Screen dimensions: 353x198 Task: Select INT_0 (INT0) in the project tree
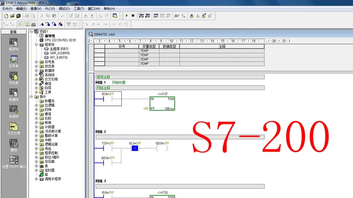click(x=59, y=58)
